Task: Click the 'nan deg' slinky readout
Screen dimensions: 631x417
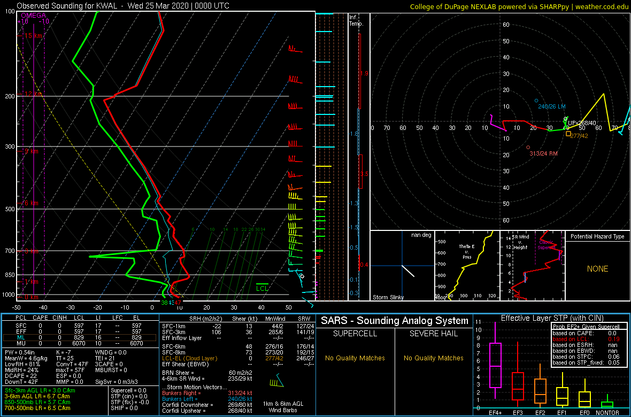Action: (421, 235)
